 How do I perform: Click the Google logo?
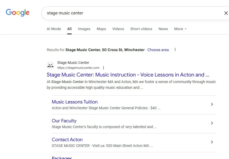pyautogui.click(x=18, y=13)
